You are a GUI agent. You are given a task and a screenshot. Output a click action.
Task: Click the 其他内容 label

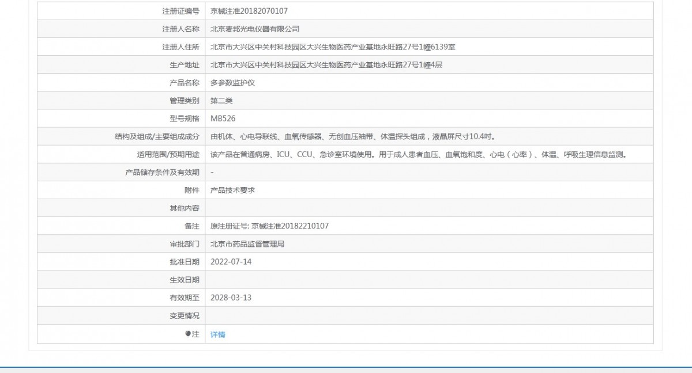click(x=185, y=208)
